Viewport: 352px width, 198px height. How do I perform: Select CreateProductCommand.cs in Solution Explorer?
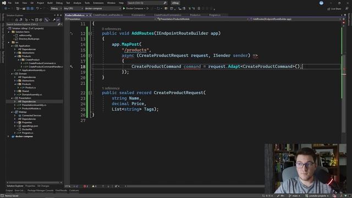[x=42, y=63]
